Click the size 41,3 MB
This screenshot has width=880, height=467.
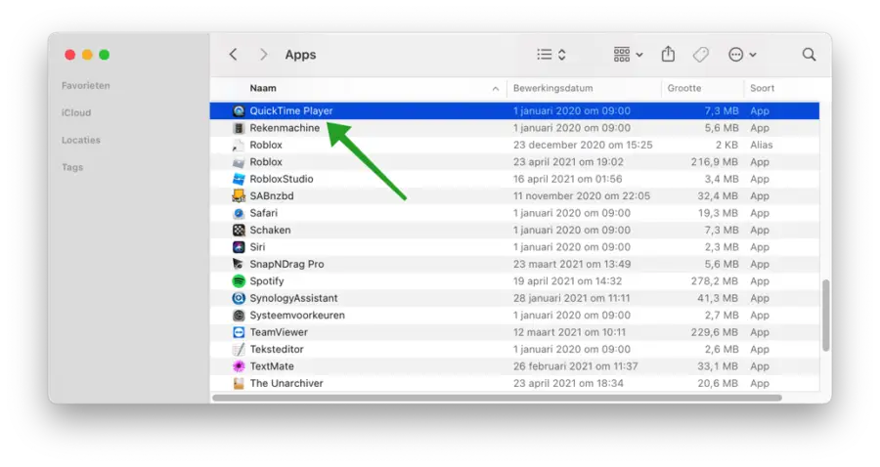(x=718, y=298)
